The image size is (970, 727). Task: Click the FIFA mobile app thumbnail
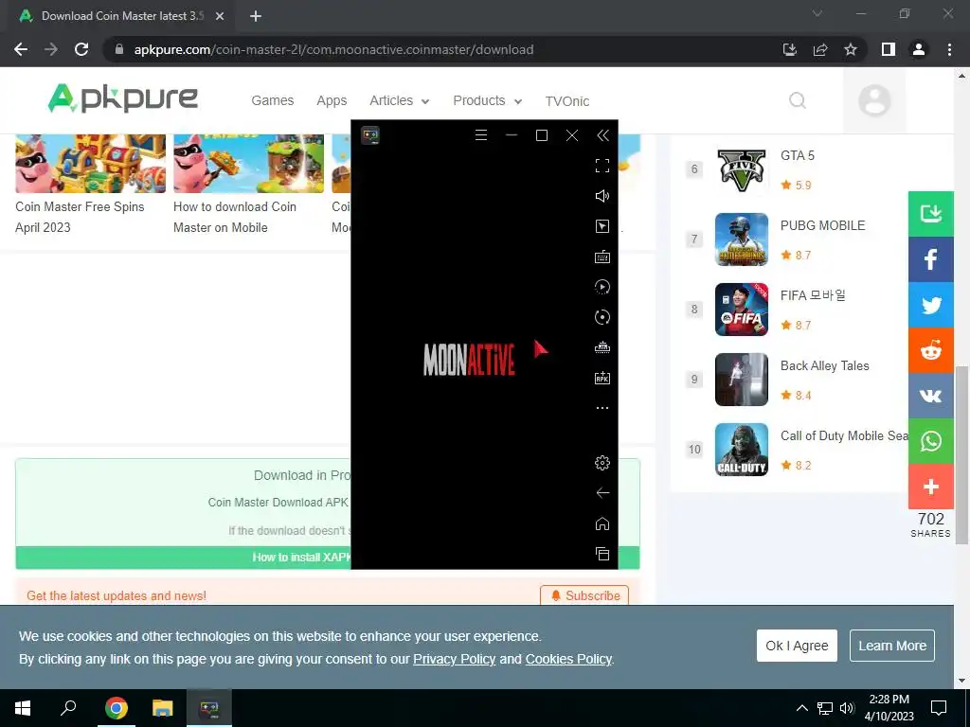click(741, 310)
